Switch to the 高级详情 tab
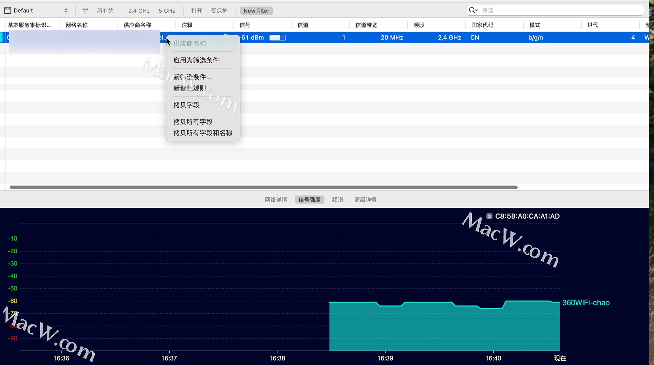 (x=365, y=200)
